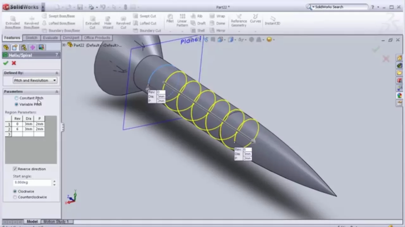Click the Dome tool
The width and height of the screenshot is (405, 227).
pyautogui.click(x=217, y=23)
